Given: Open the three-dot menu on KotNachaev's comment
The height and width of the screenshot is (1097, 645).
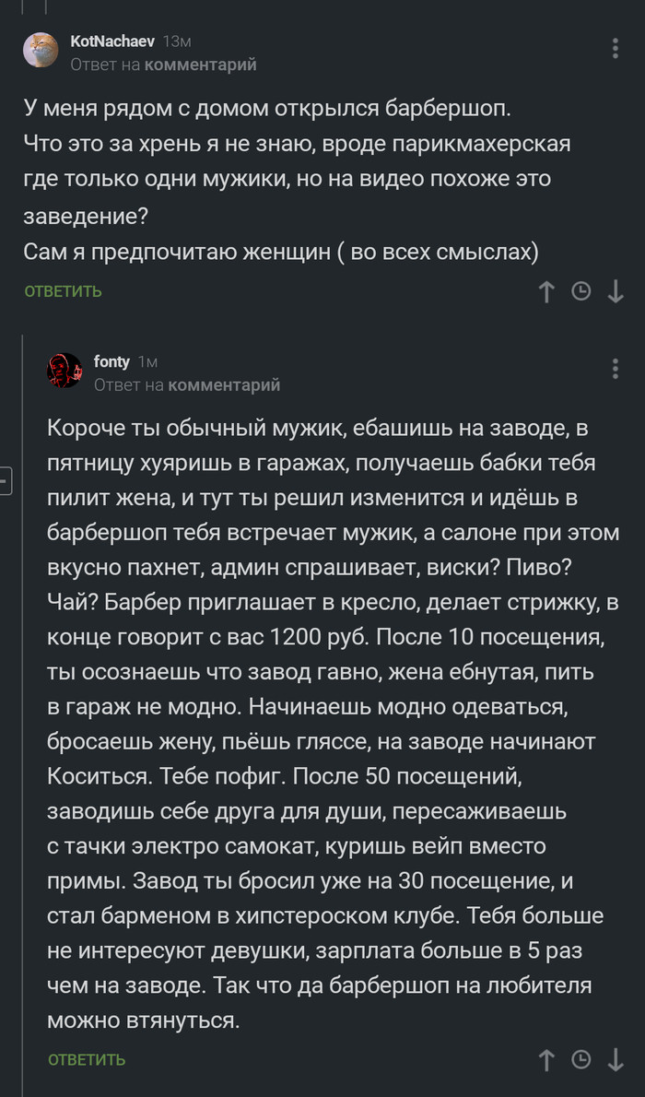Looking at the screenshot, I should pos(617,47).
